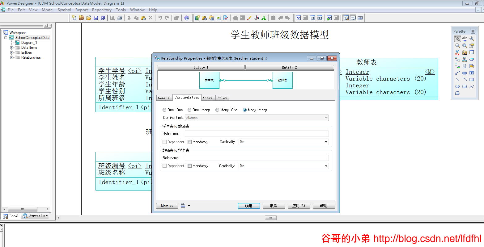Open dropdown arrow beside More button
The image size is (484, 247).
pos(189,206)
